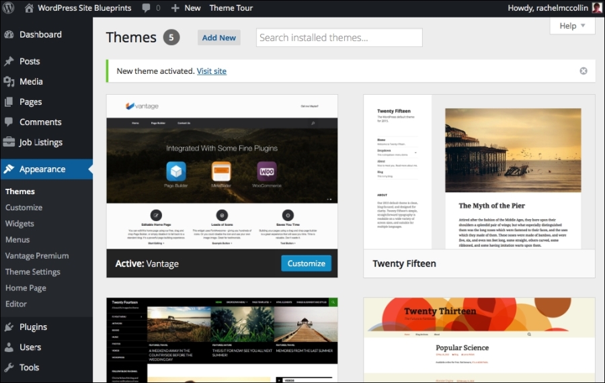Screen dimensions: 605x383
Task: Open Customize submenu item
Action: point(24,208)
